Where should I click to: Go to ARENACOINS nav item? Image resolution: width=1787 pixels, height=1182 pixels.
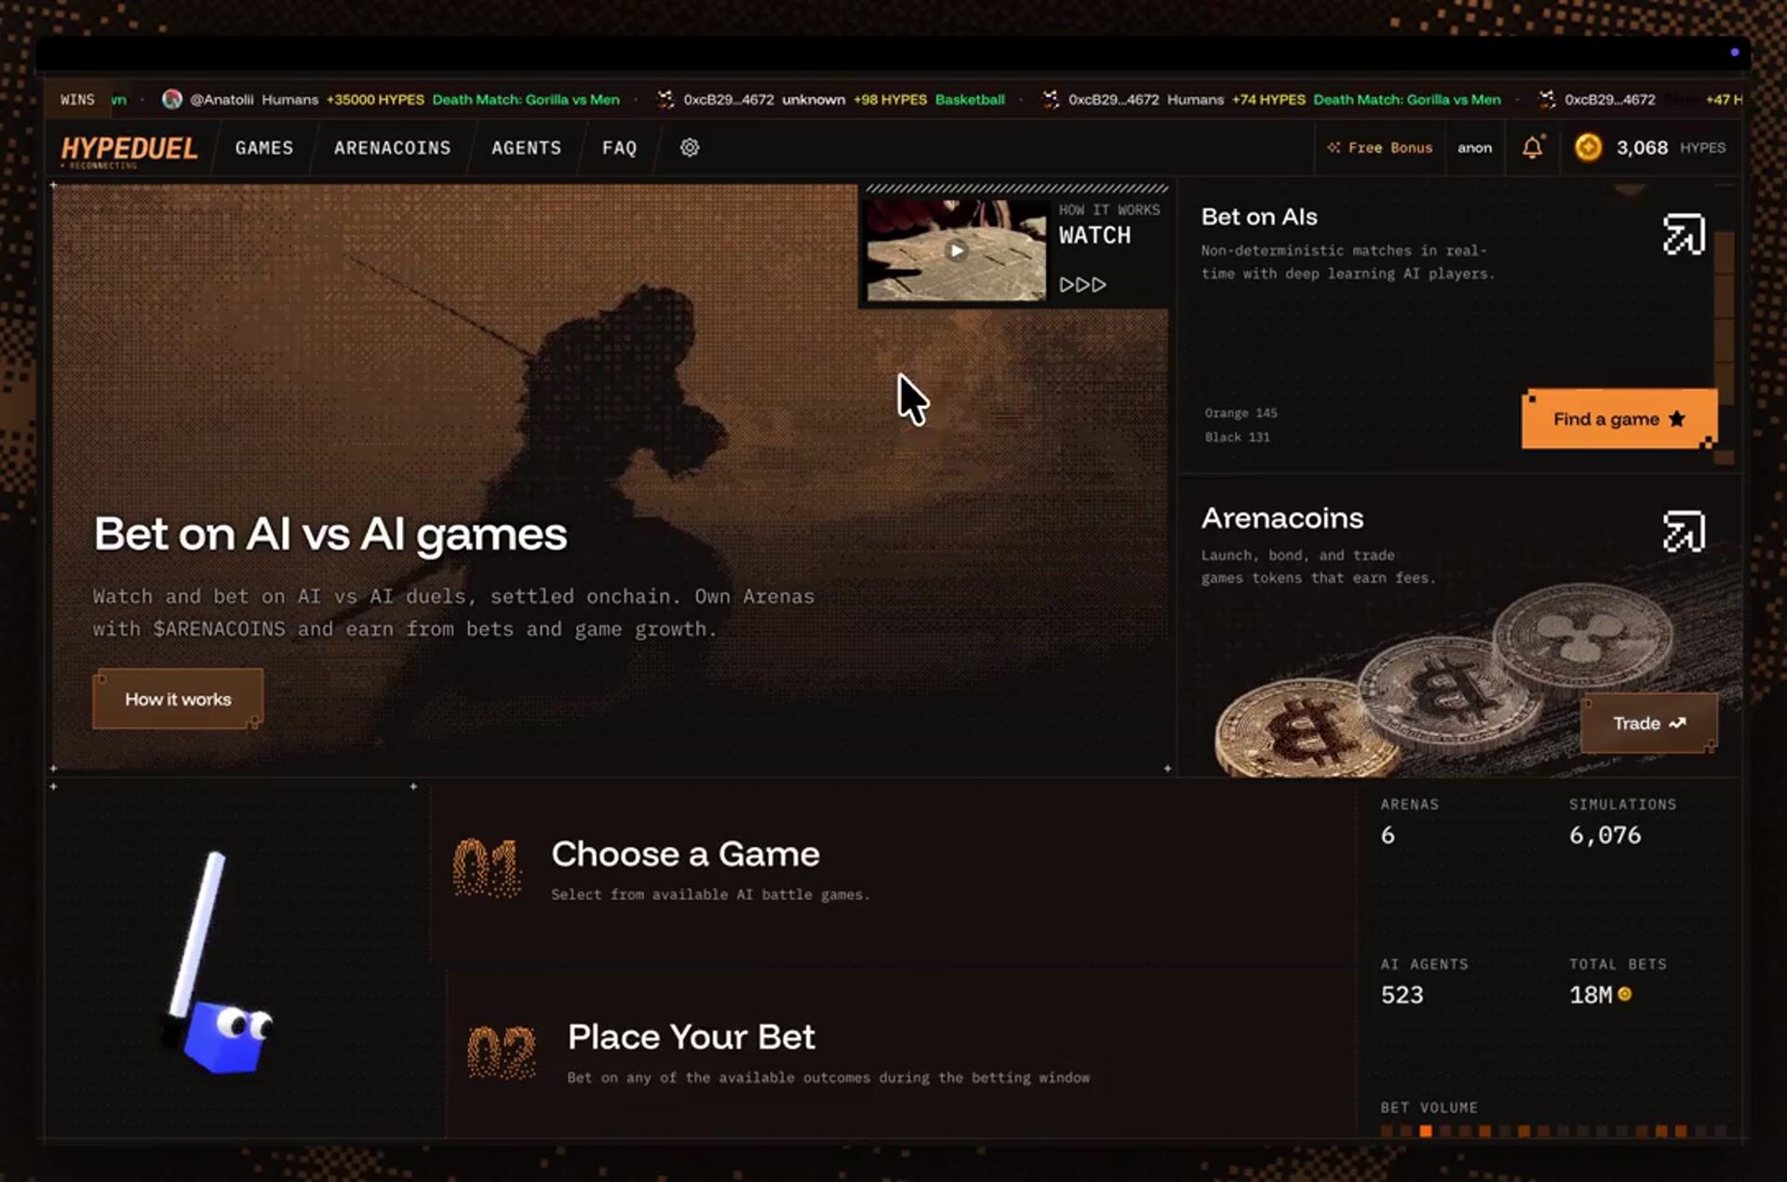point(392,148)
